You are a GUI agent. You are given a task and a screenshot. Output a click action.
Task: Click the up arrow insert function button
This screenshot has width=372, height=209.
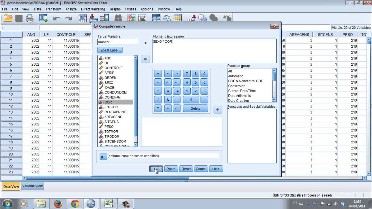218,110
